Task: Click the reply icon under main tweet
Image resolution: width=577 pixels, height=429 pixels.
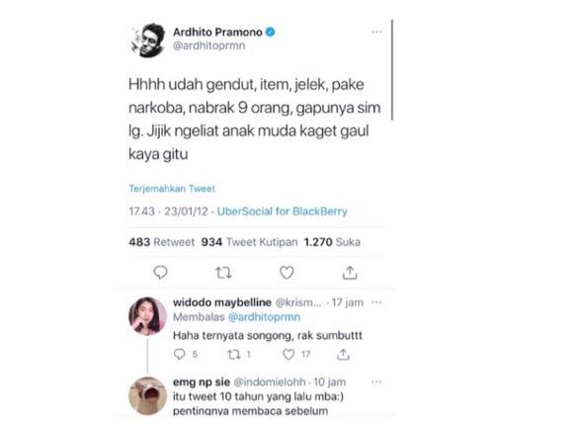Action: [160, 273]
